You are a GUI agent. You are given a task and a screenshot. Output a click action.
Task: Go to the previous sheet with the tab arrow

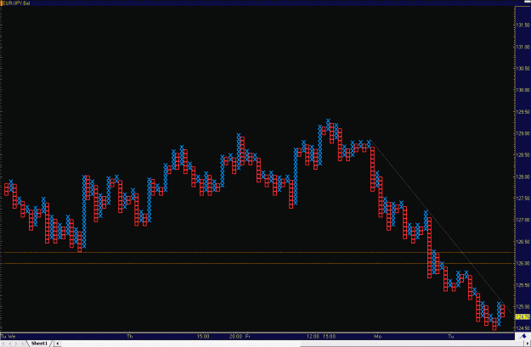point(10,344)
